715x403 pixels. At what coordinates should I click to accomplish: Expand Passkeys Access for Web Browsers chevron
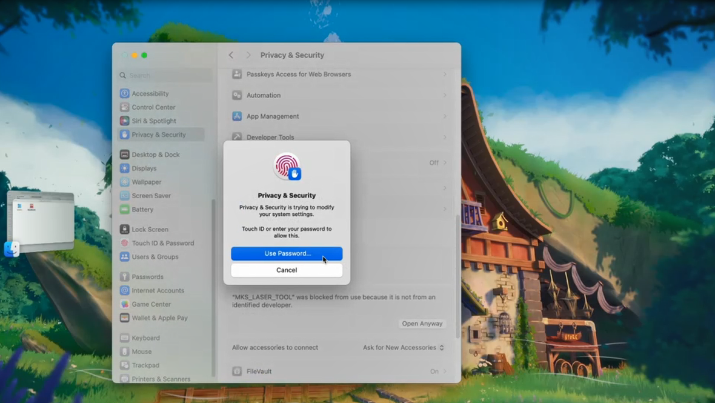pos(445,74)
